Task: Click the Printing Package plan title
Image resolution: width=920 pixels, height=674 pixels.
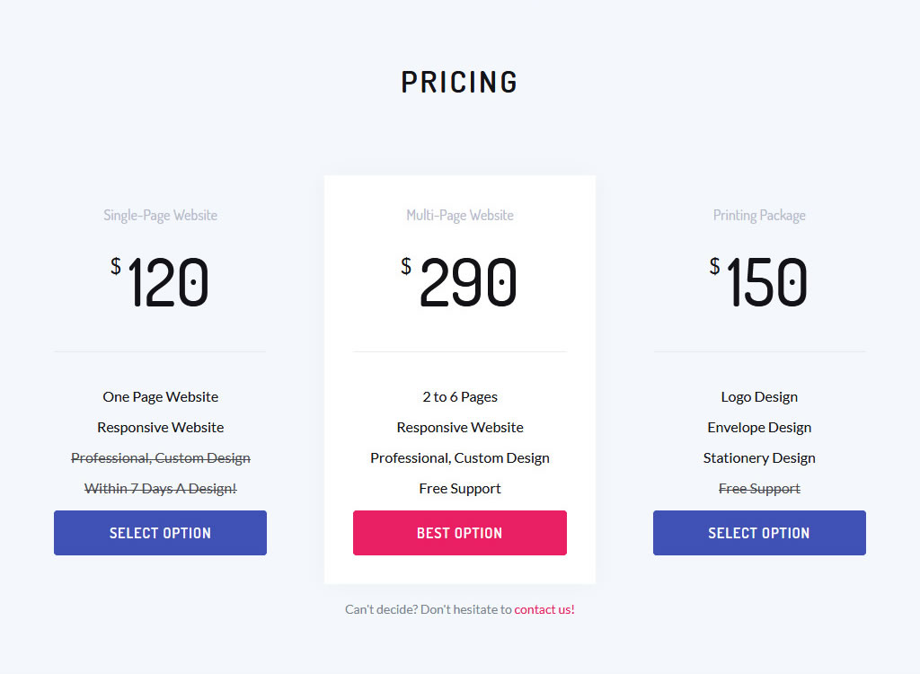Action: (759, 216)
